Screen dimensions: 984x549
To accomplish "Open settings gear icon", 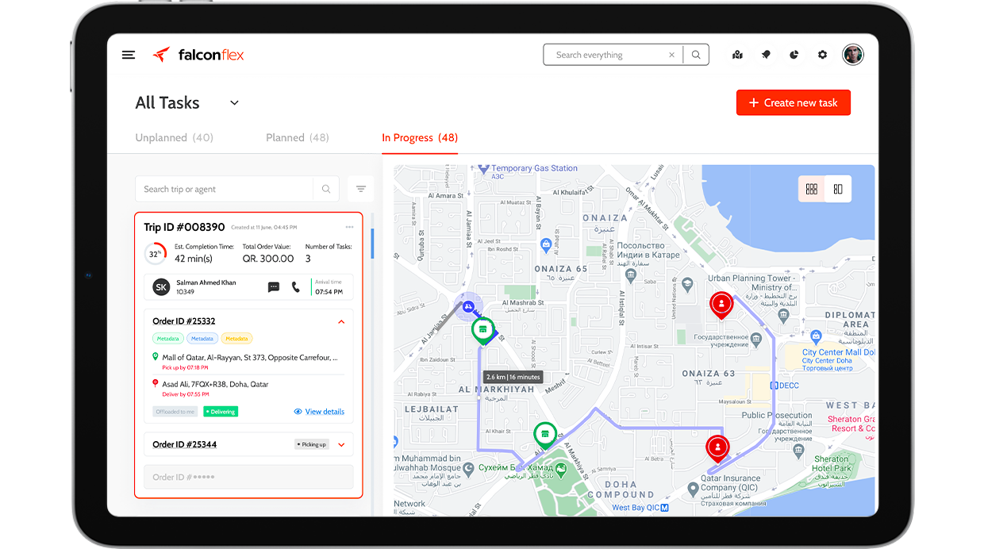I will pyautogui.click(x=822, y=55).
